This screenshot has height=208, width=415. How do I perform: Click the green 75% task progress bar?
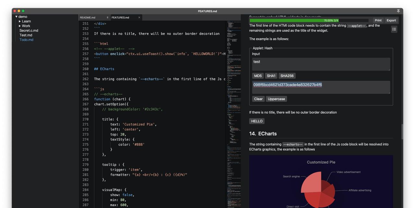click(x=309, y=20)
